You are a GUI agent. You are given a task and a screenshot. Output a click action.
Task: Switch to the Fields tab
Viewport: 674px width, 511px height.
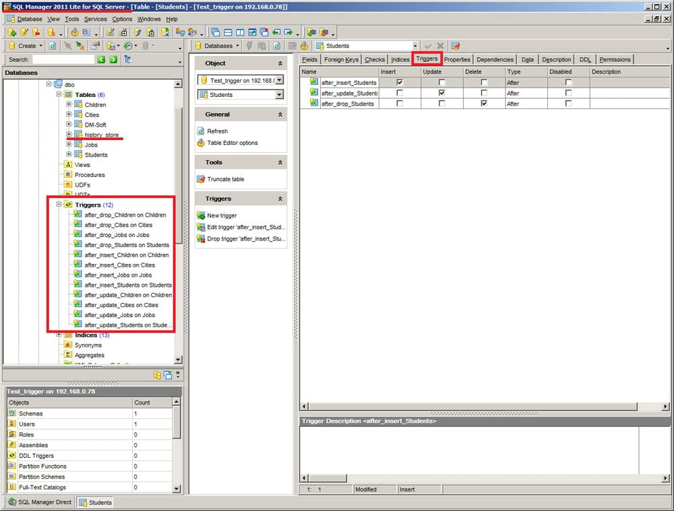309,60
